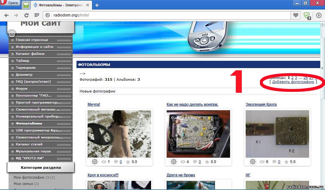
Task: Add page to bookmarks with heart icon
Action: coord(295,15)
